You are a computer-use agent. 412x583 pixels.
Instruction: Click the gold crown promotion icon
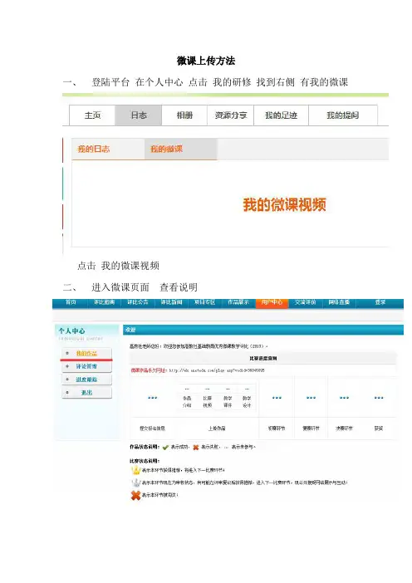[136, 470]
